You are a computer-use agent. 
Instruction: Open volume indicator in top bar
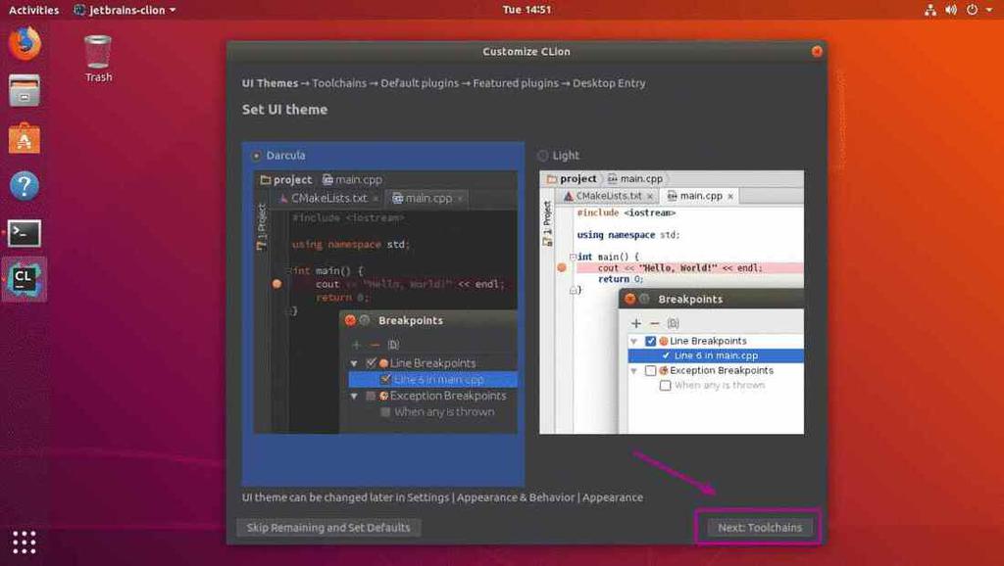951,10
